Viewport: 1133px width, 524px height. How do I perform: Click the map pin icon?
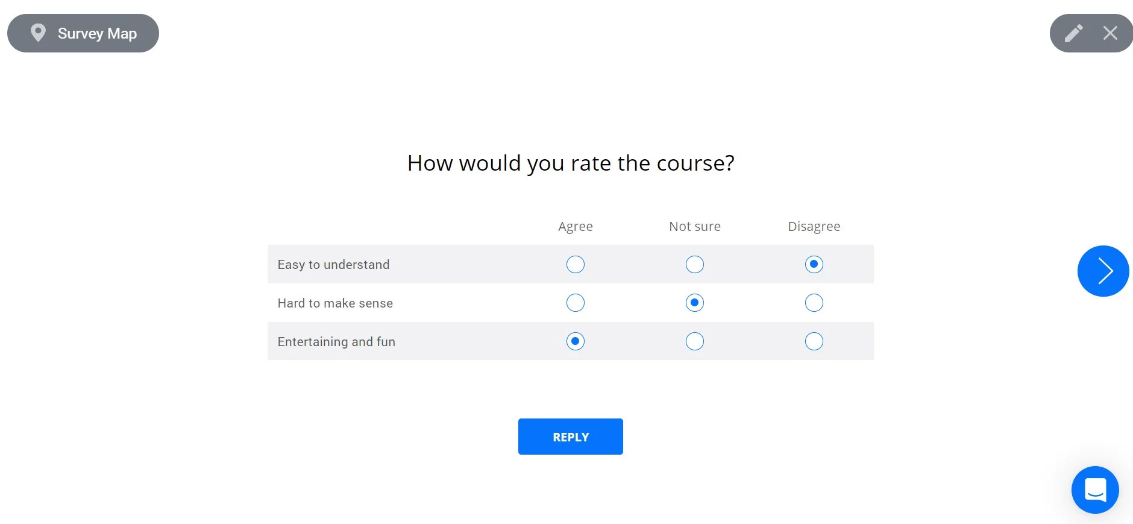click(x=38, y=33)
